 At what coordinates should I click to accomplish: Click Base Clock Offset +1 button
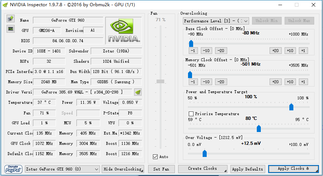coord(303,51)
